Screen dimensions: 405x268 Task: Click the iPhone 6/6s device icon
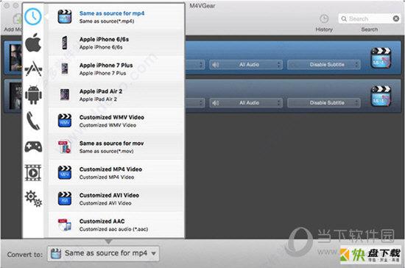65,43
